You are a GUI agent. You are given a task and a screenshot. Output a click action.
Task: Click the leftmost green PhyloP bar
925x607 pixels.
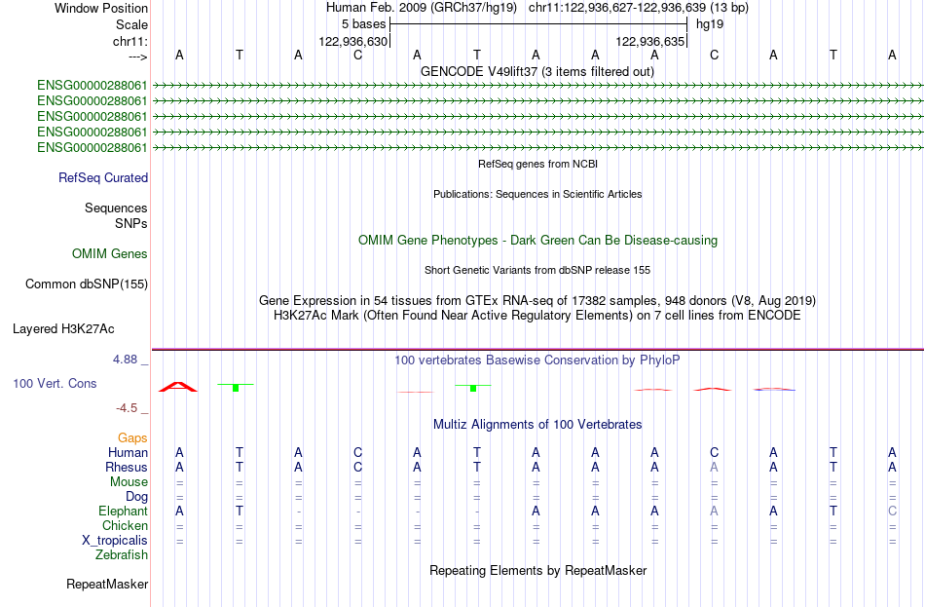pos(236,387)
